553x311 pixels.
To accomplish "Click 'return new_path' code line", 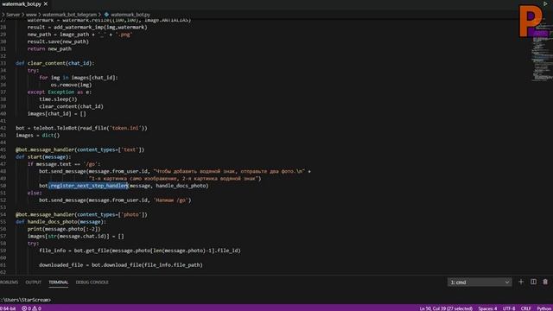I will tap(49, 48).
